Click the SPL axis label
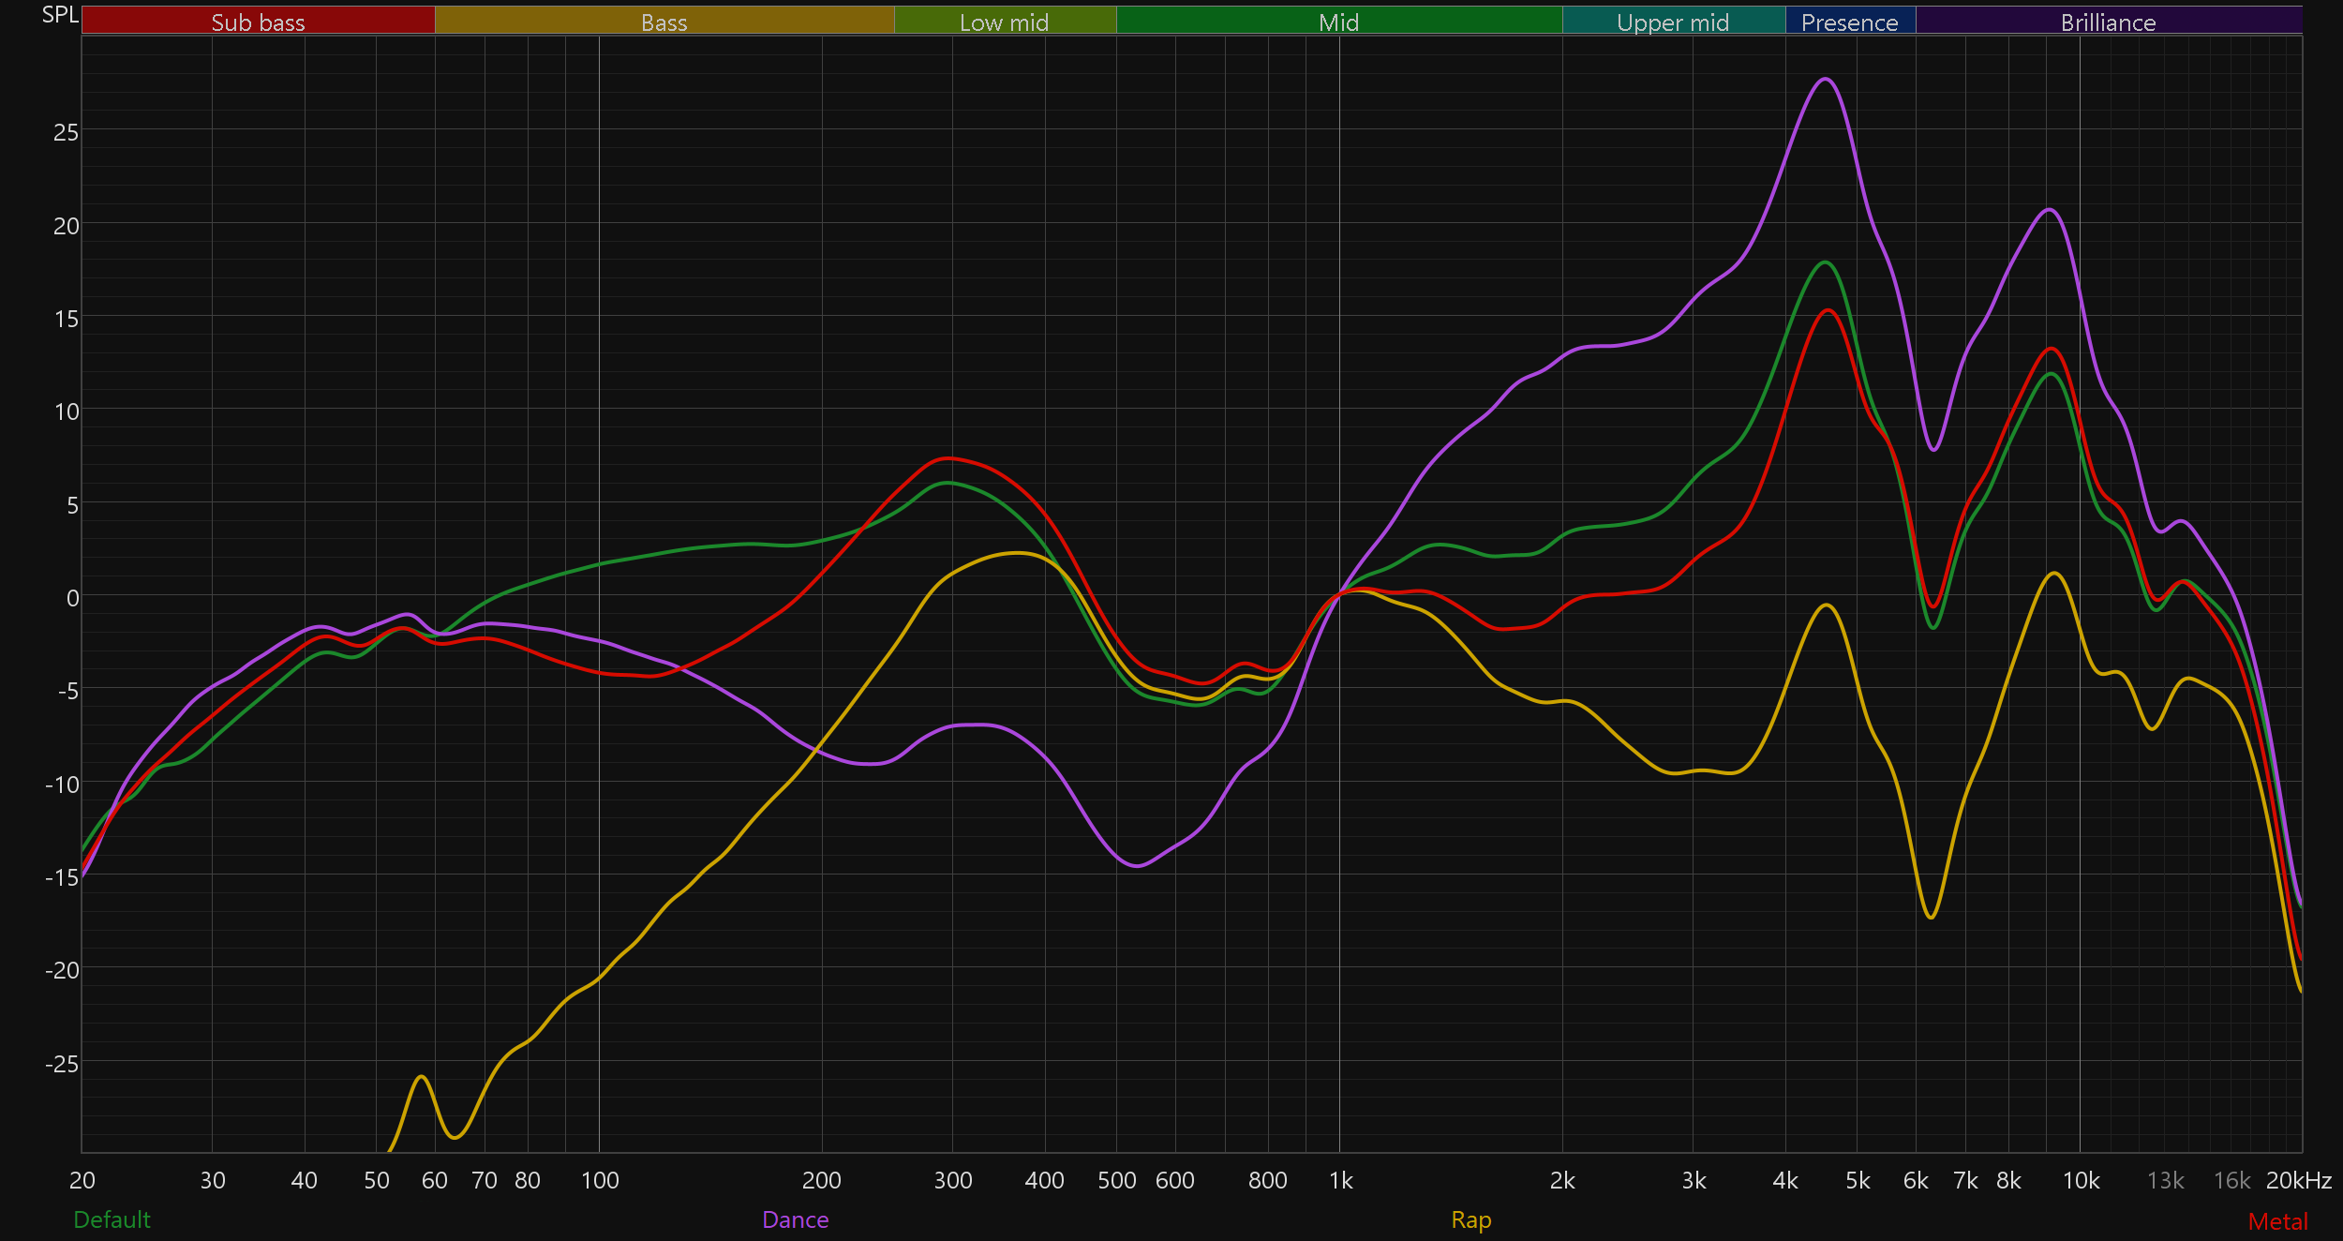2343x1241 pixels. click(60, 15)
